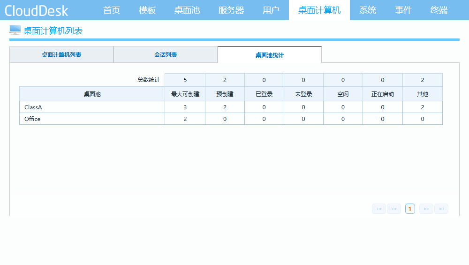Go to last page pagination button
The height and width of the screenshot is (265, 469).
tap(441, 209)
